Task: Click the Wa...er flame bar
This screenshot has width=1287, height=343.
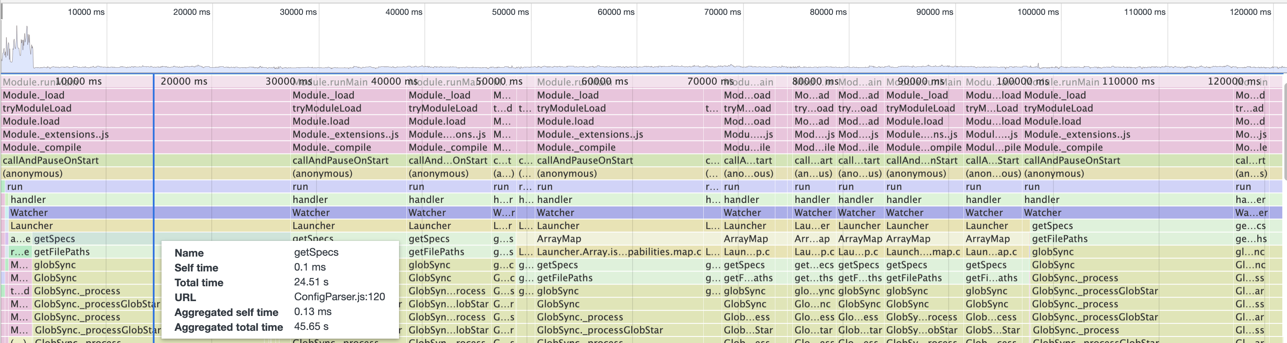Action: 1251,213
